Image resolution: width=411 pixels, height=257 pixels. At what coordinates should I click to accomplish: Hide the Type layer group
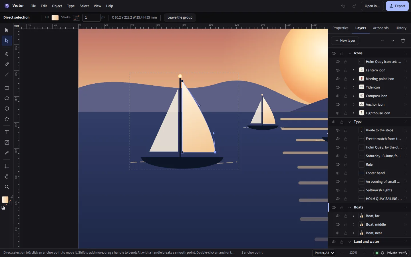click(x=333, y=122)
